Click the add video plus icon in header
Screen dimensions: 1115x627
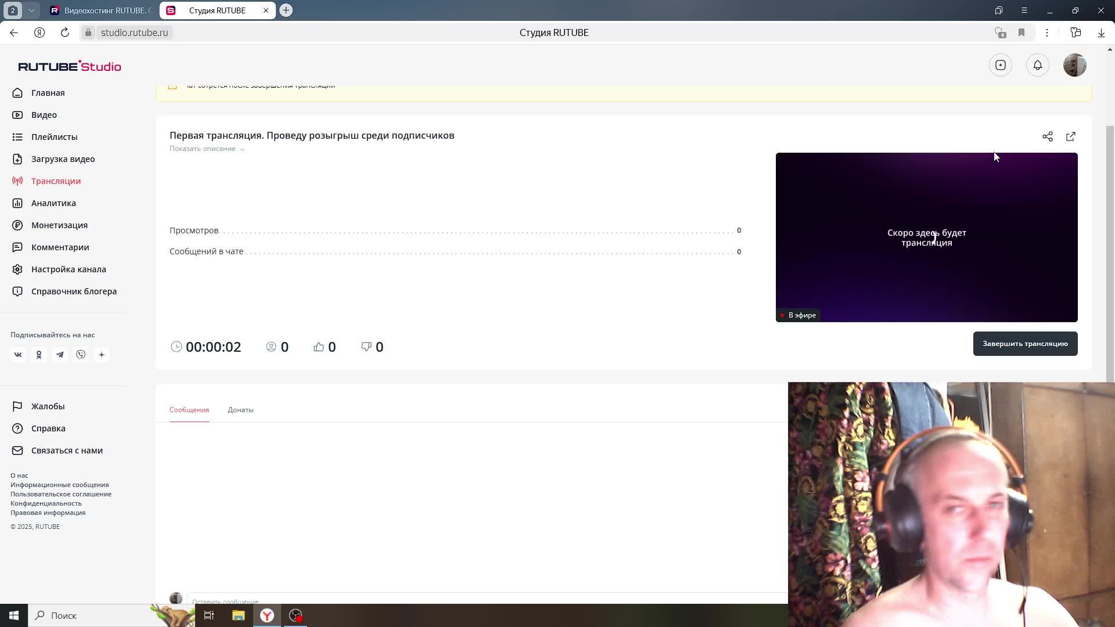coord(1001,65)
